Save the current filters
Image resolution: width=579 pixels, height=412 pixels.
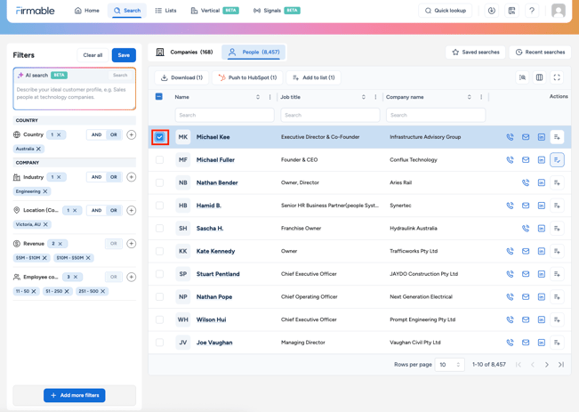coord(124,55)
